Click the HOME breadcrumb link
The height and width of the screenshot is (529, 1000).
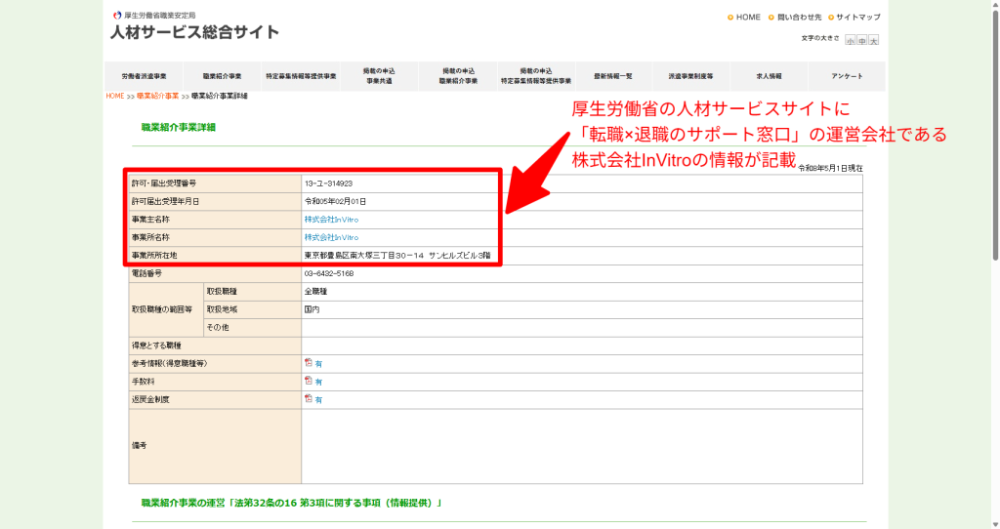coord(115,97)
